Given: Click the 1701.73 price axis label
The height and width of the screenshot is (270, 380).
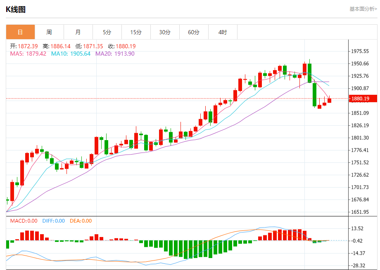Looking at the screenshot, I should click(360, 187).
